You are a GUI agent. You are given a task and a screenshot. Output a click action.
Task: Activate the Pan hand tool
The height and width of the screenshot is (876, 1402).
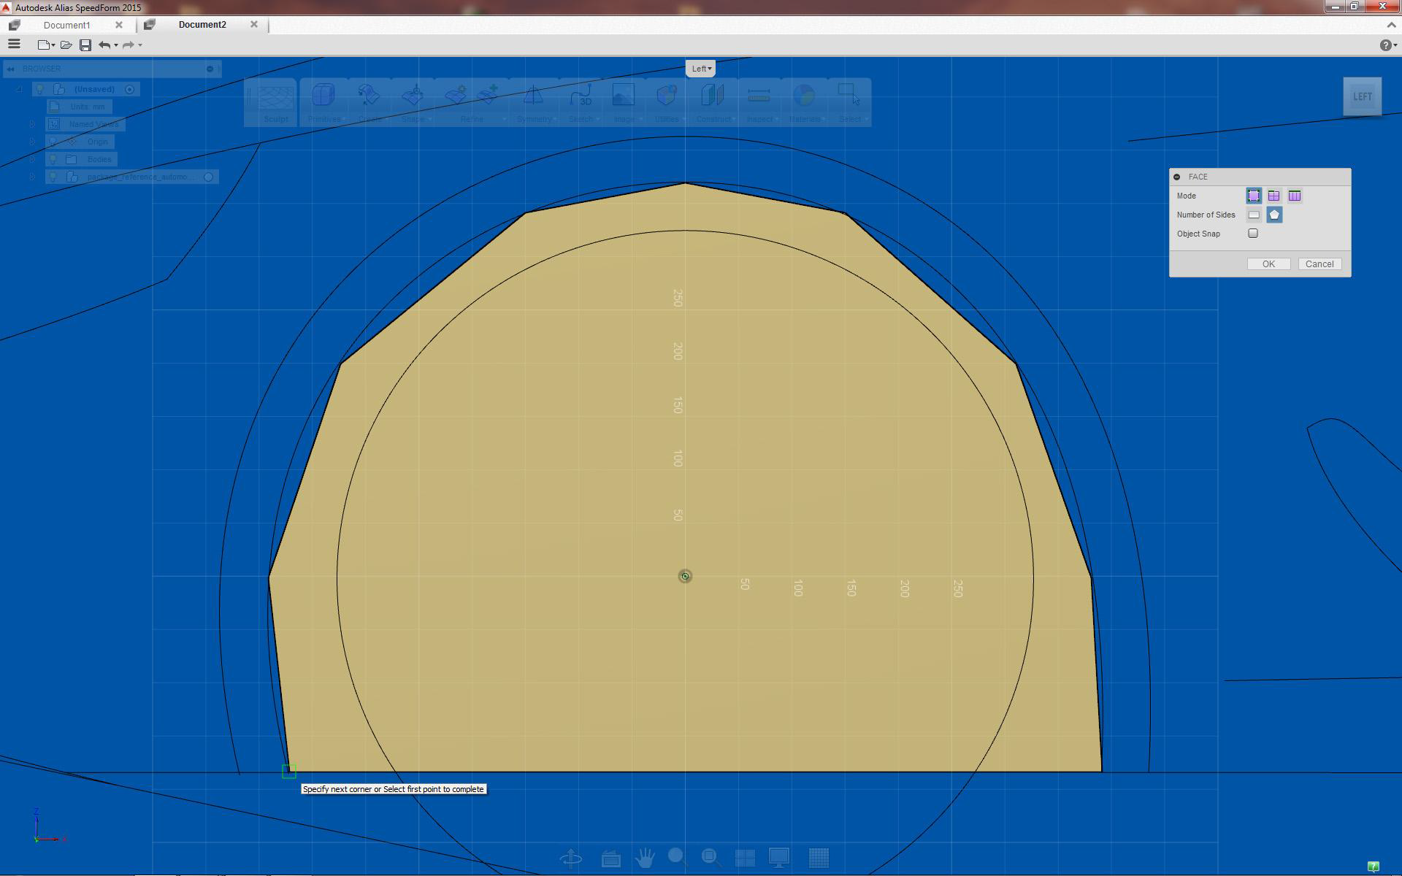644,858
